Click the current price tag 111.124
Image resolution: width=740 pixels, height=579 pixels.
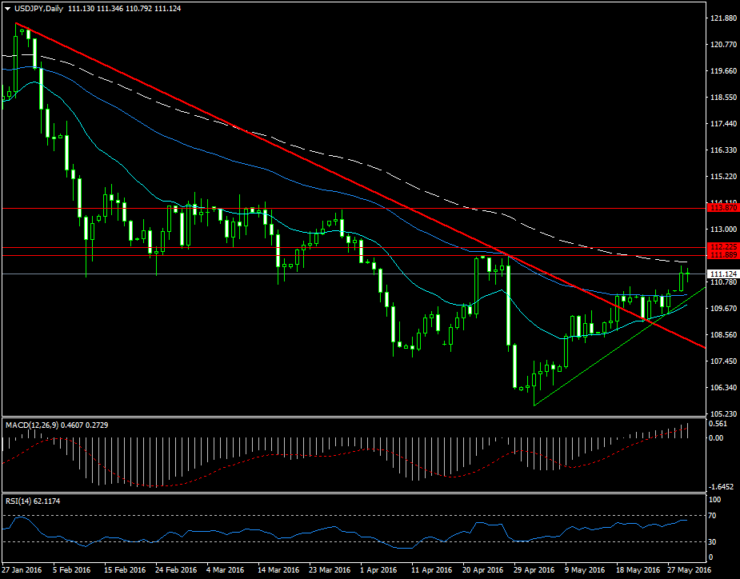[x=723, y=274]
